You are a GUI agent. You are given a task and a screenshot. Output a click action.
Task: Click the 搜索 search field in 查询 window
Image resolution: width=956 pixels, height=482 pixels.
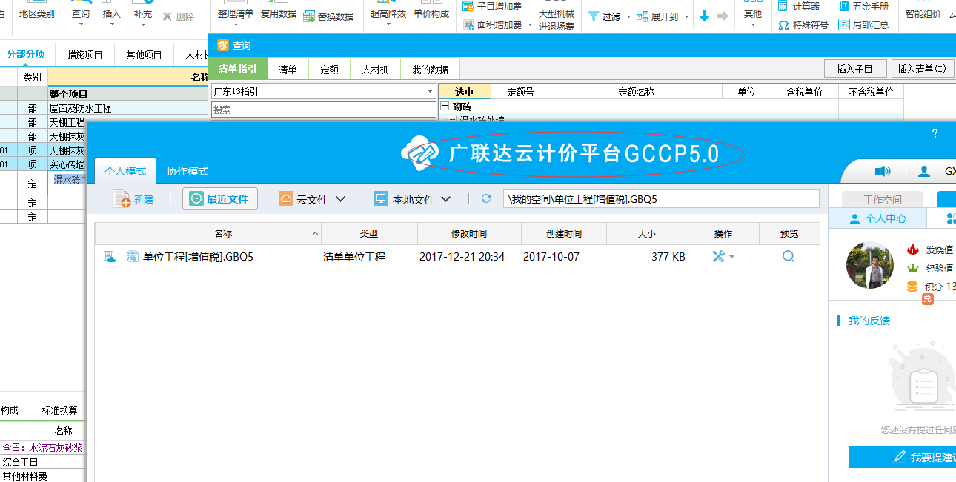[323, 109]
